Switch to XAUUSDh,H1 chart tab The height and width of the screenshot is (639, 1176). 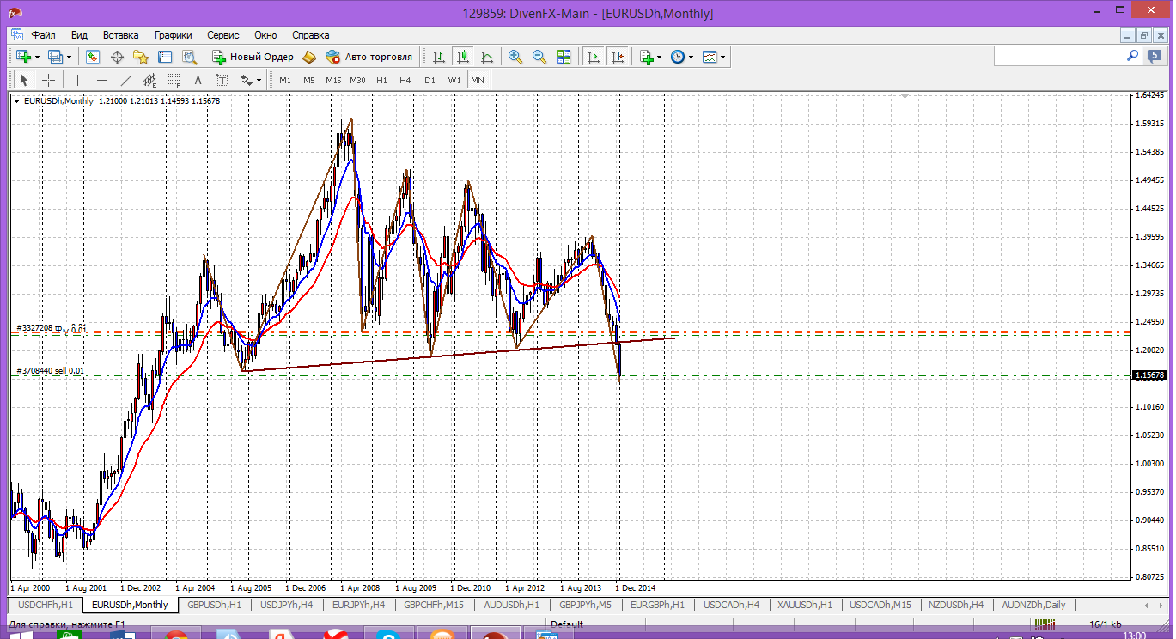click(805, 605)
